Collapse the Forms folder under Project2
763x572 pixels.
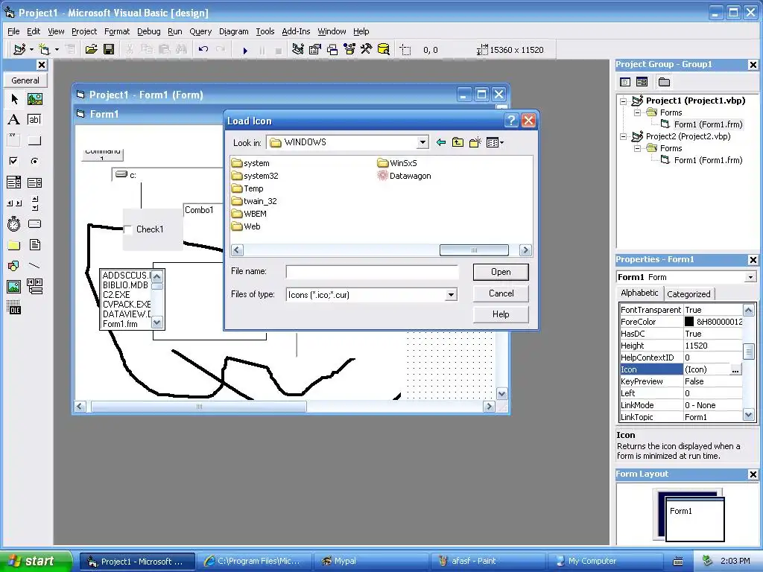(638, 148)
